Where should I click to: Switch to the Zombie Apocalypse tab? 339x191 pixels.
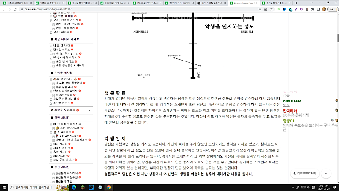pyautogui.click(x=243, y=3)
